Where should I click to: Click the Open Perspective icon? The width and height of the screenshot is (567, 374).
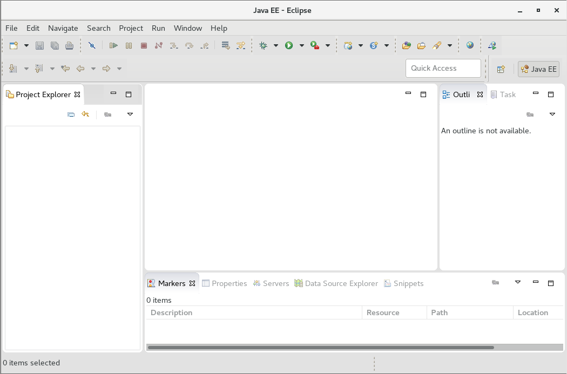501,69
